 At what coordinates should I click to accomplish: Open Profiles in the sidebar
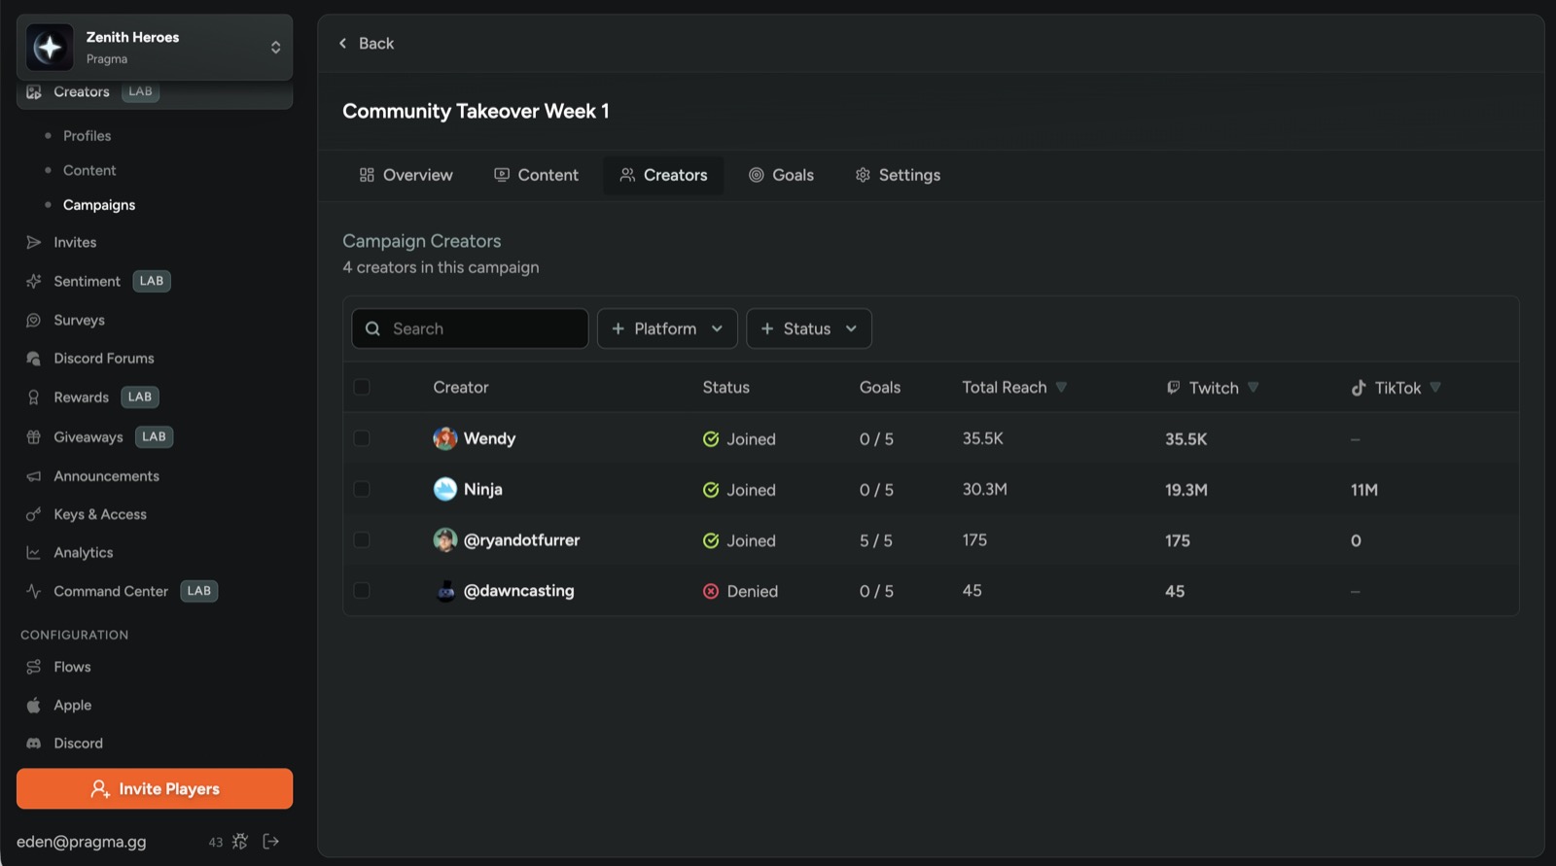click(87, 135)
